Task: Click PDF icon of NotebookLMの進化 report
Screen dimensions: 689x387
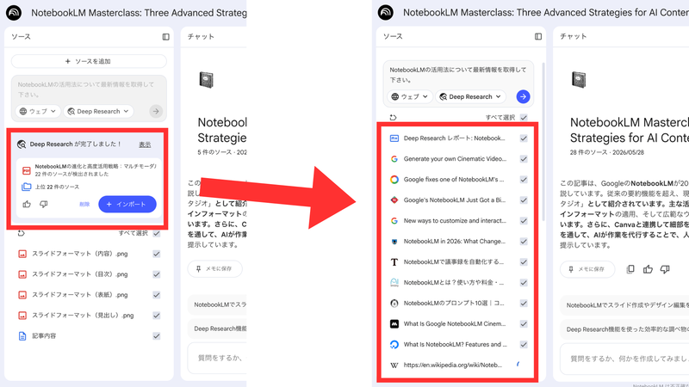Action: click(x=27, y=170)
